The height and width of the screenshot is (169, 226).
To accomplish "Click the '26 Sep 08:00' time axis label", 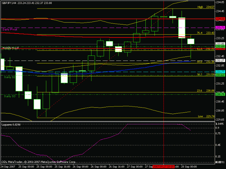I will pos(99,167).
